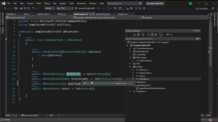Switch to the appsettings.json editor tab
This screenshot has height=122, width=218.
pyautogui.click(x=103, y=14)
